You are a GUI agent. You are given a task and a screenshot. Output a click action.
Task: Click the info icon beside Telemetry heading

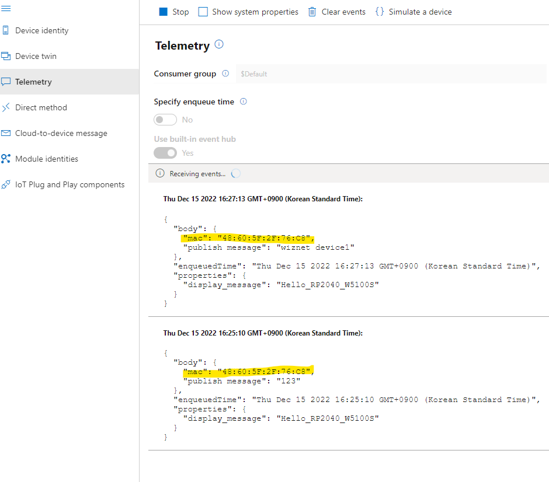click(x=219, y=44)
